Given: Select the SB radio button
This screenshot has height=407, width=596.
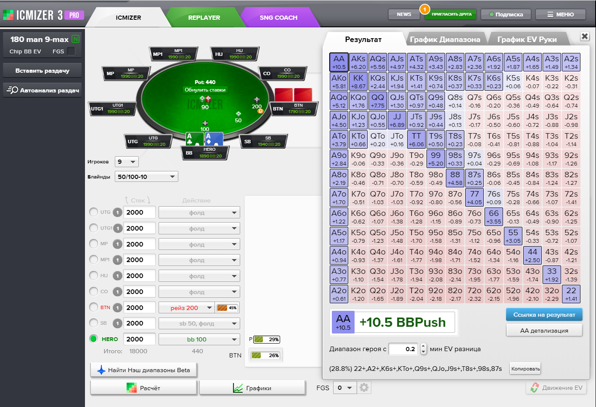Looking at the screenshot, I should pyautogui.click(x=94, y=323).
